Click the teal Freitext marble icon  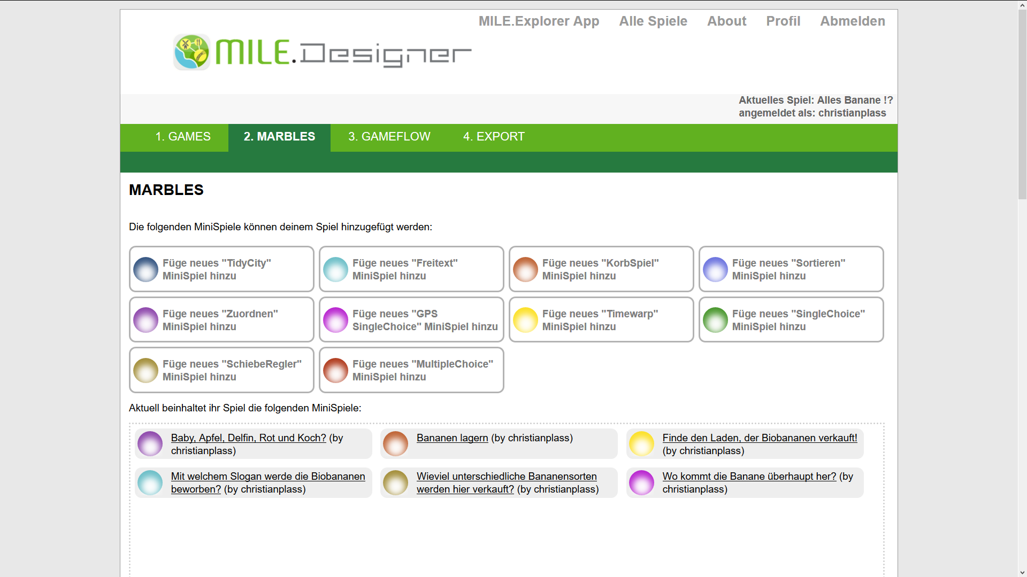point(335,269)
